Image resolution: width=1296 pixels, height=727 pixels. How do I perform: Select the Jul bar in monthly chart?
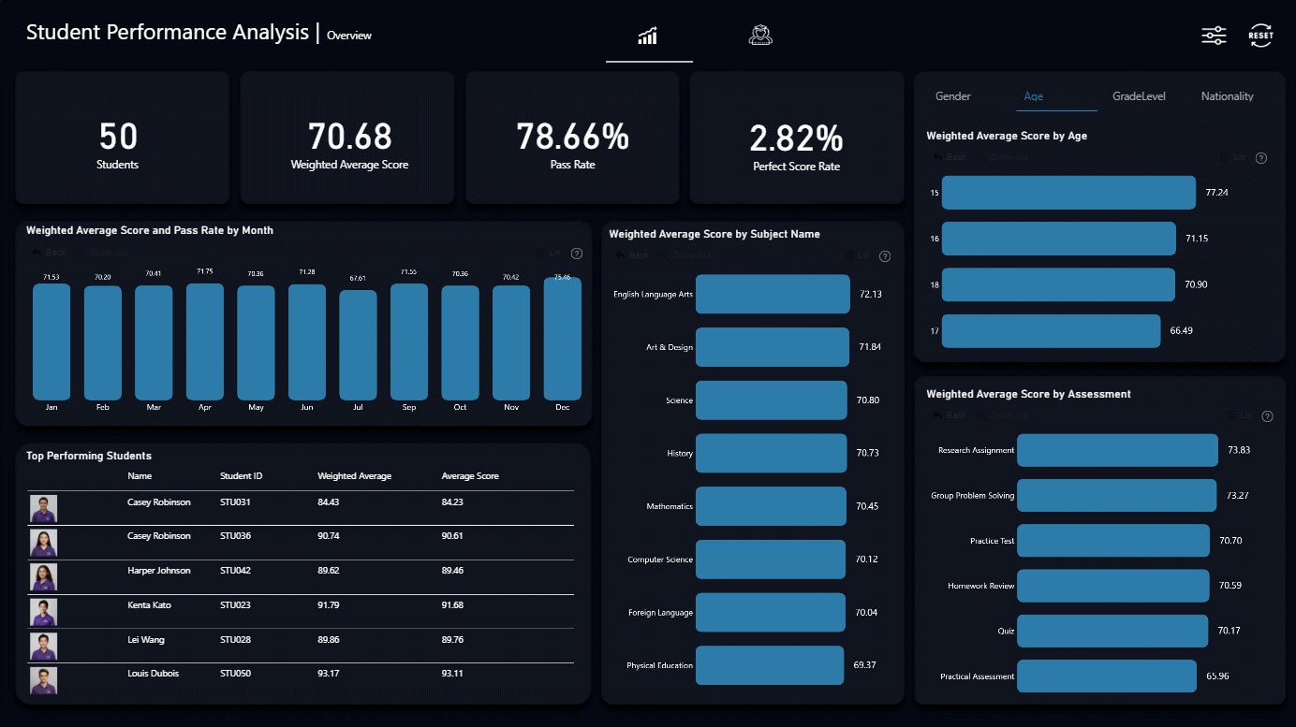point(358,345)
